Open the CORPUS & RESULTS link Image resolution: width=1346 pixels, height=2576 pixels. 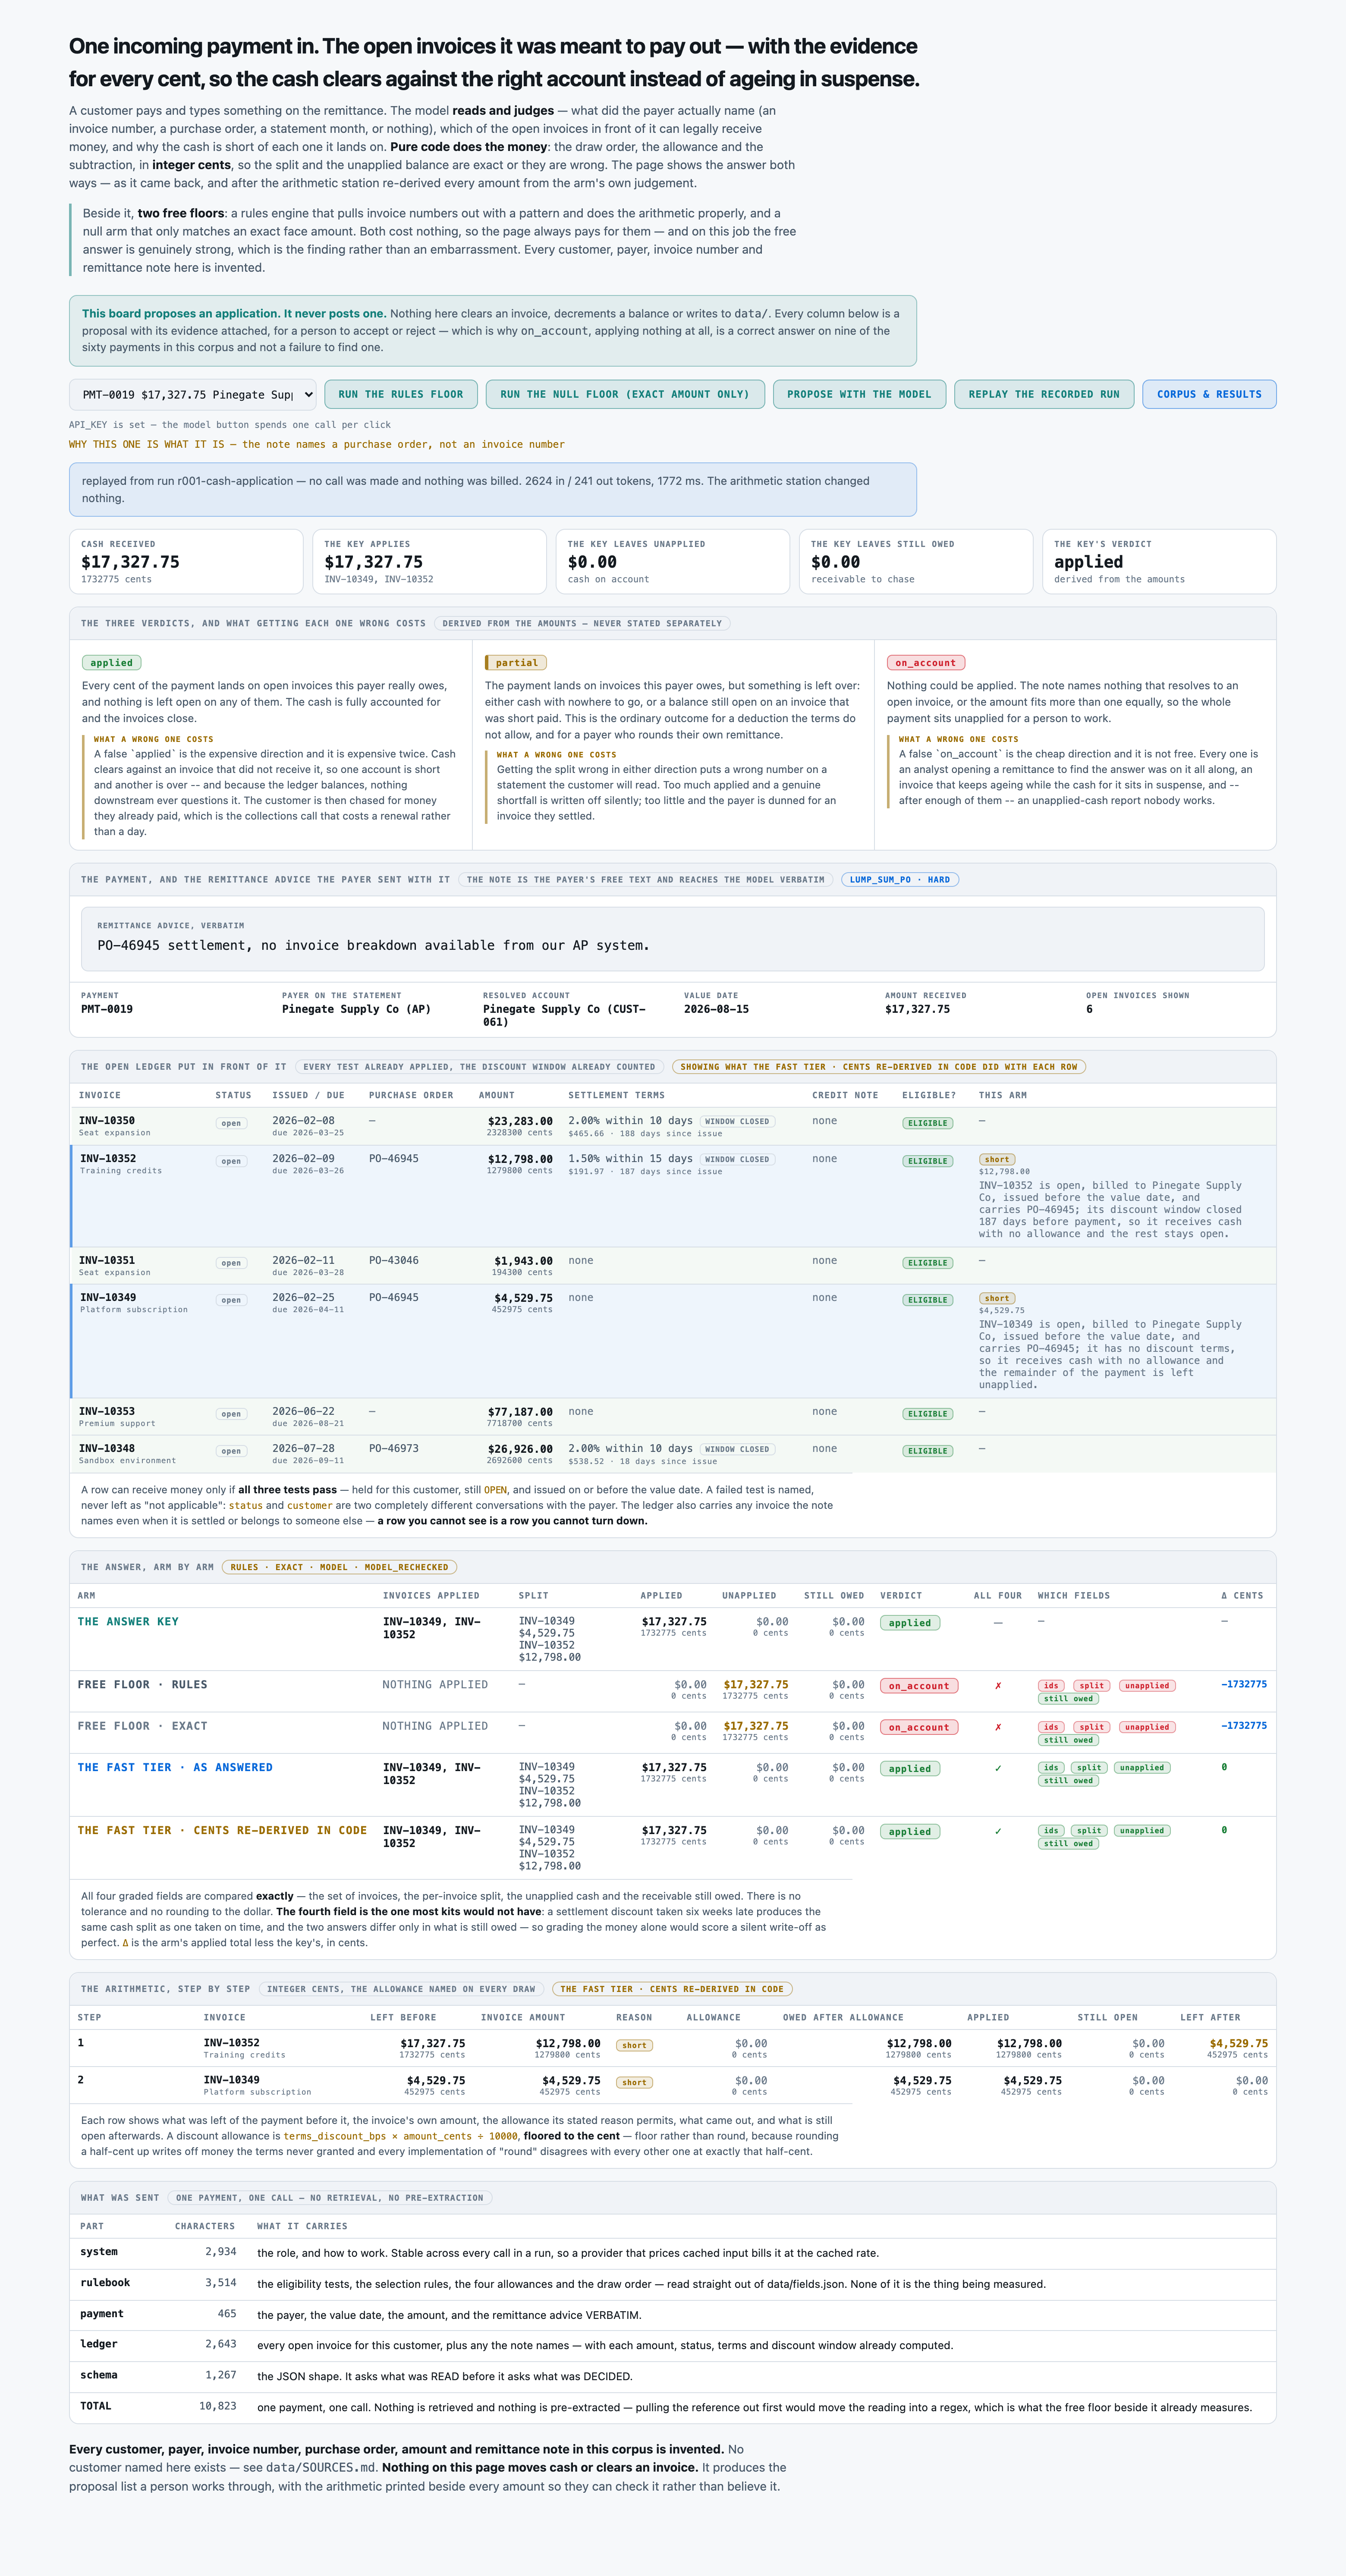pyautogui.click(x=1209, y=394)
